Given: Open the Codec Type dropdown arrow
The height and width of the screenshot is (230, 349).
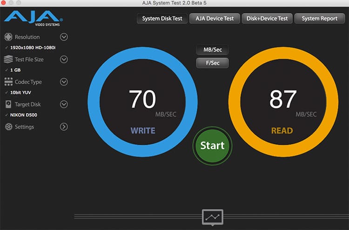Looking at the screenshot, I should (64, 82).
